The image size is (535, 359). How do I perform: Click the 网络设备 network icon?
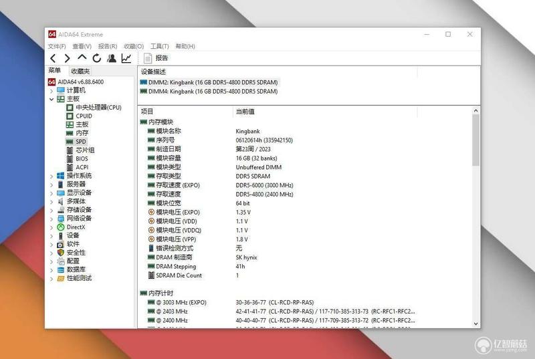point(61,218)
